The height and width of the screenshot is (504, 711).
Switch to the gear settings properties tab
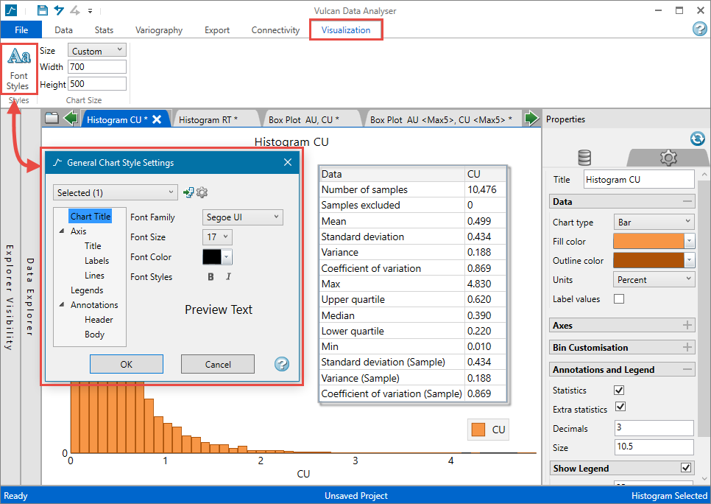click(x=668, y=157)
